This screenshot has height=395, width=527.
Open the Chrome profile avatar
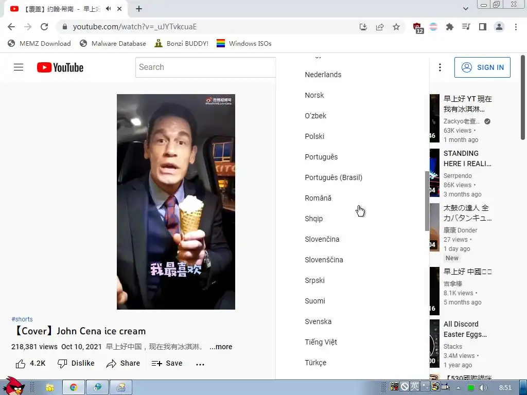(499, 27)
